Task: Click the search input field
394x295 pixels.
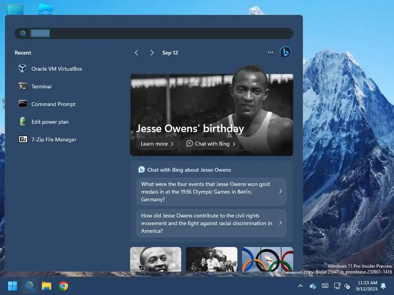Action: [x=154, y=33]
